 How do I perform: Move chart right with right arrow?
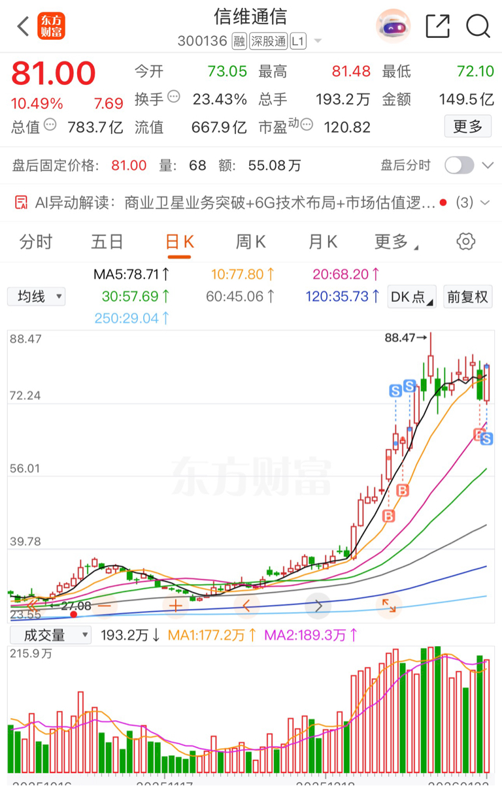[318, 606]
